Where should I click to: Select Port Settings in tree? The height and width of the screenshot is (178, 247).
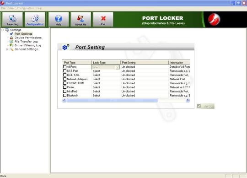[x=23, y=34]
